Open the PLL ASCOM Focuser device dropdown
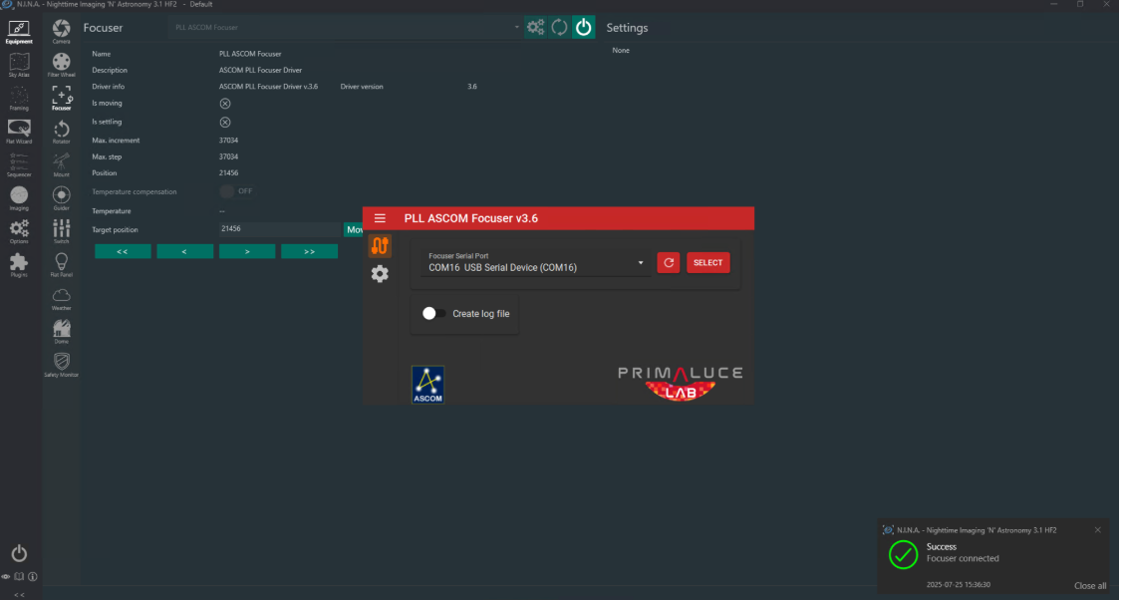1121x600 pixels. click(x=346, y=27)
